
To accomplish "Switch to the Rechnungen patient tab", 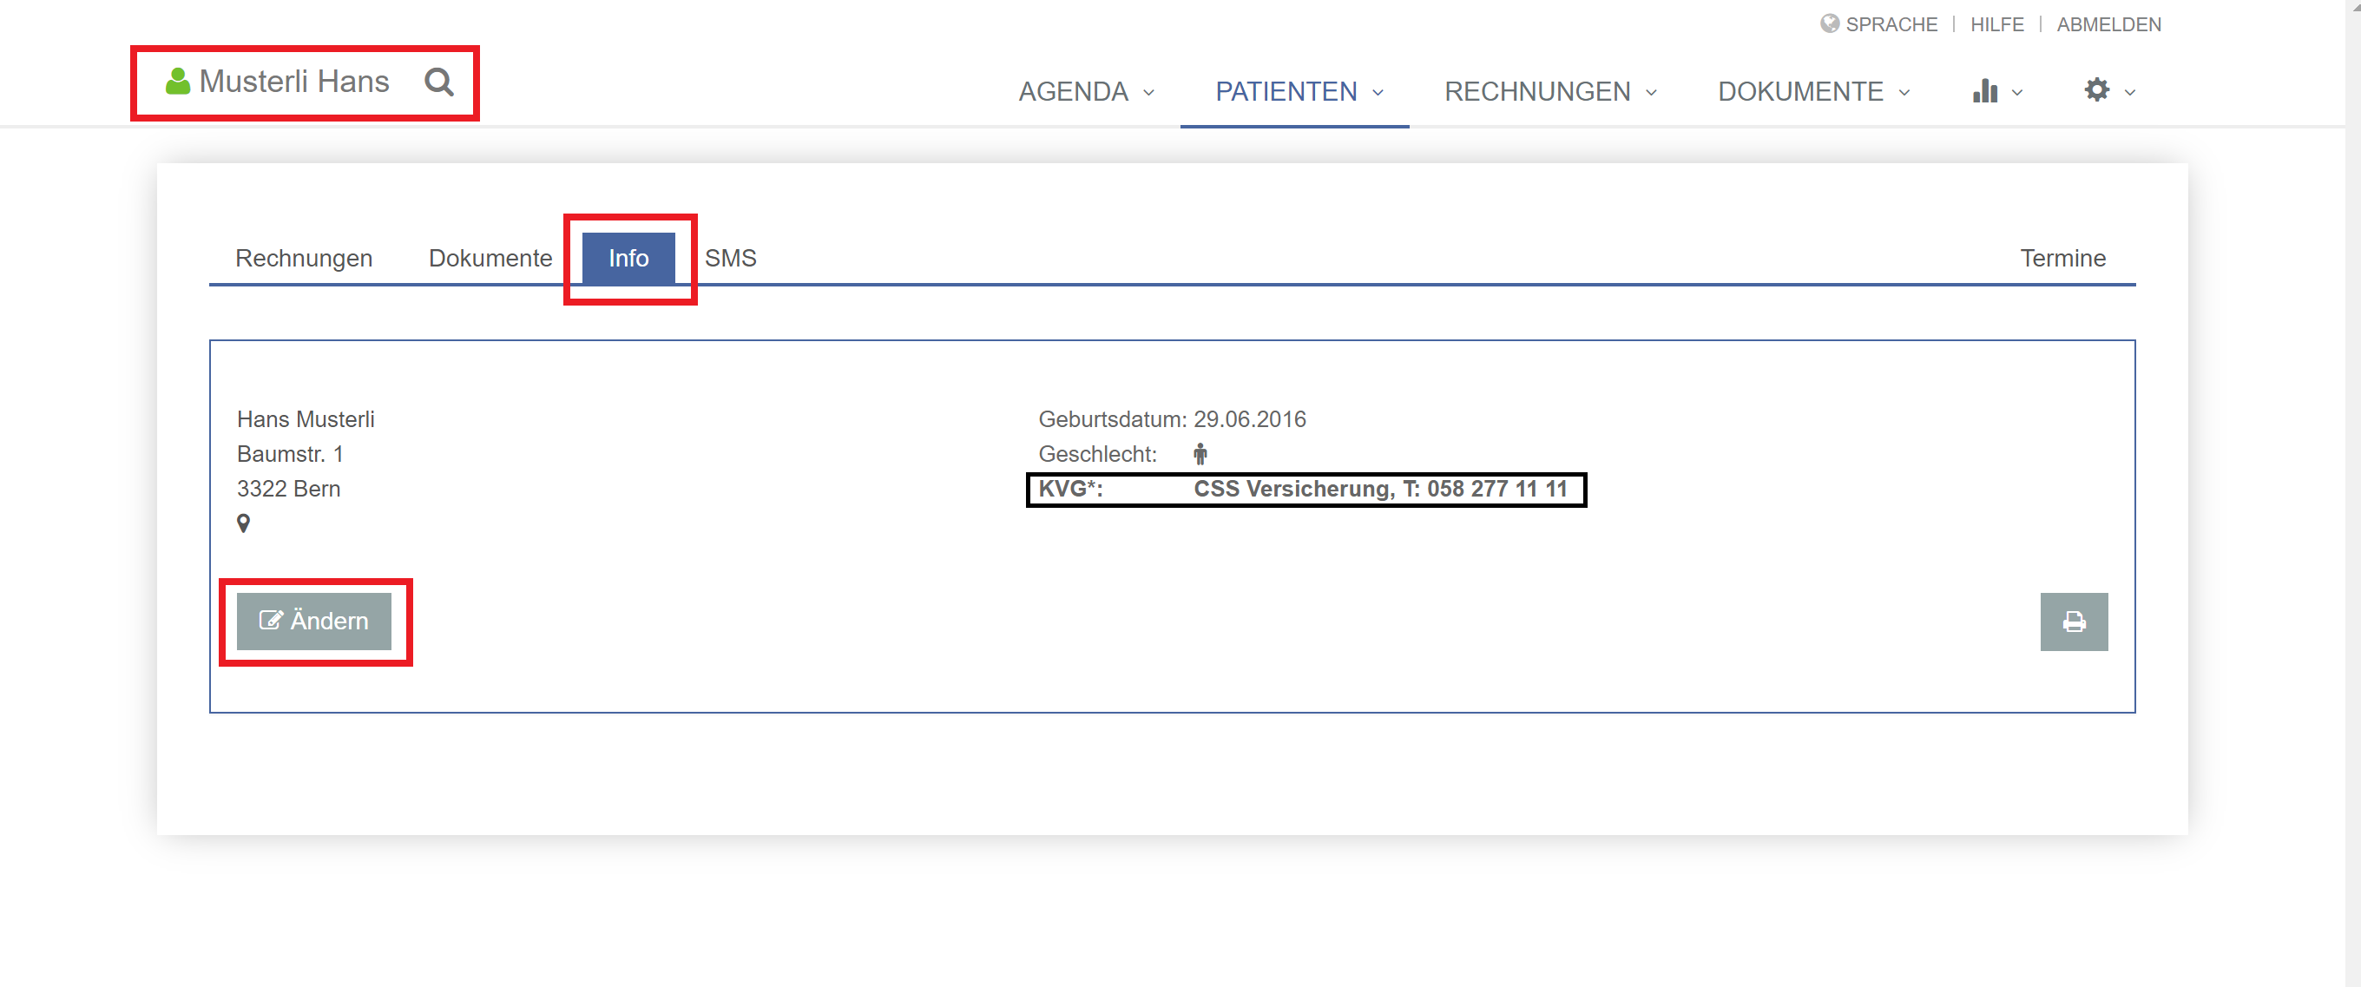I will [304, 259].
